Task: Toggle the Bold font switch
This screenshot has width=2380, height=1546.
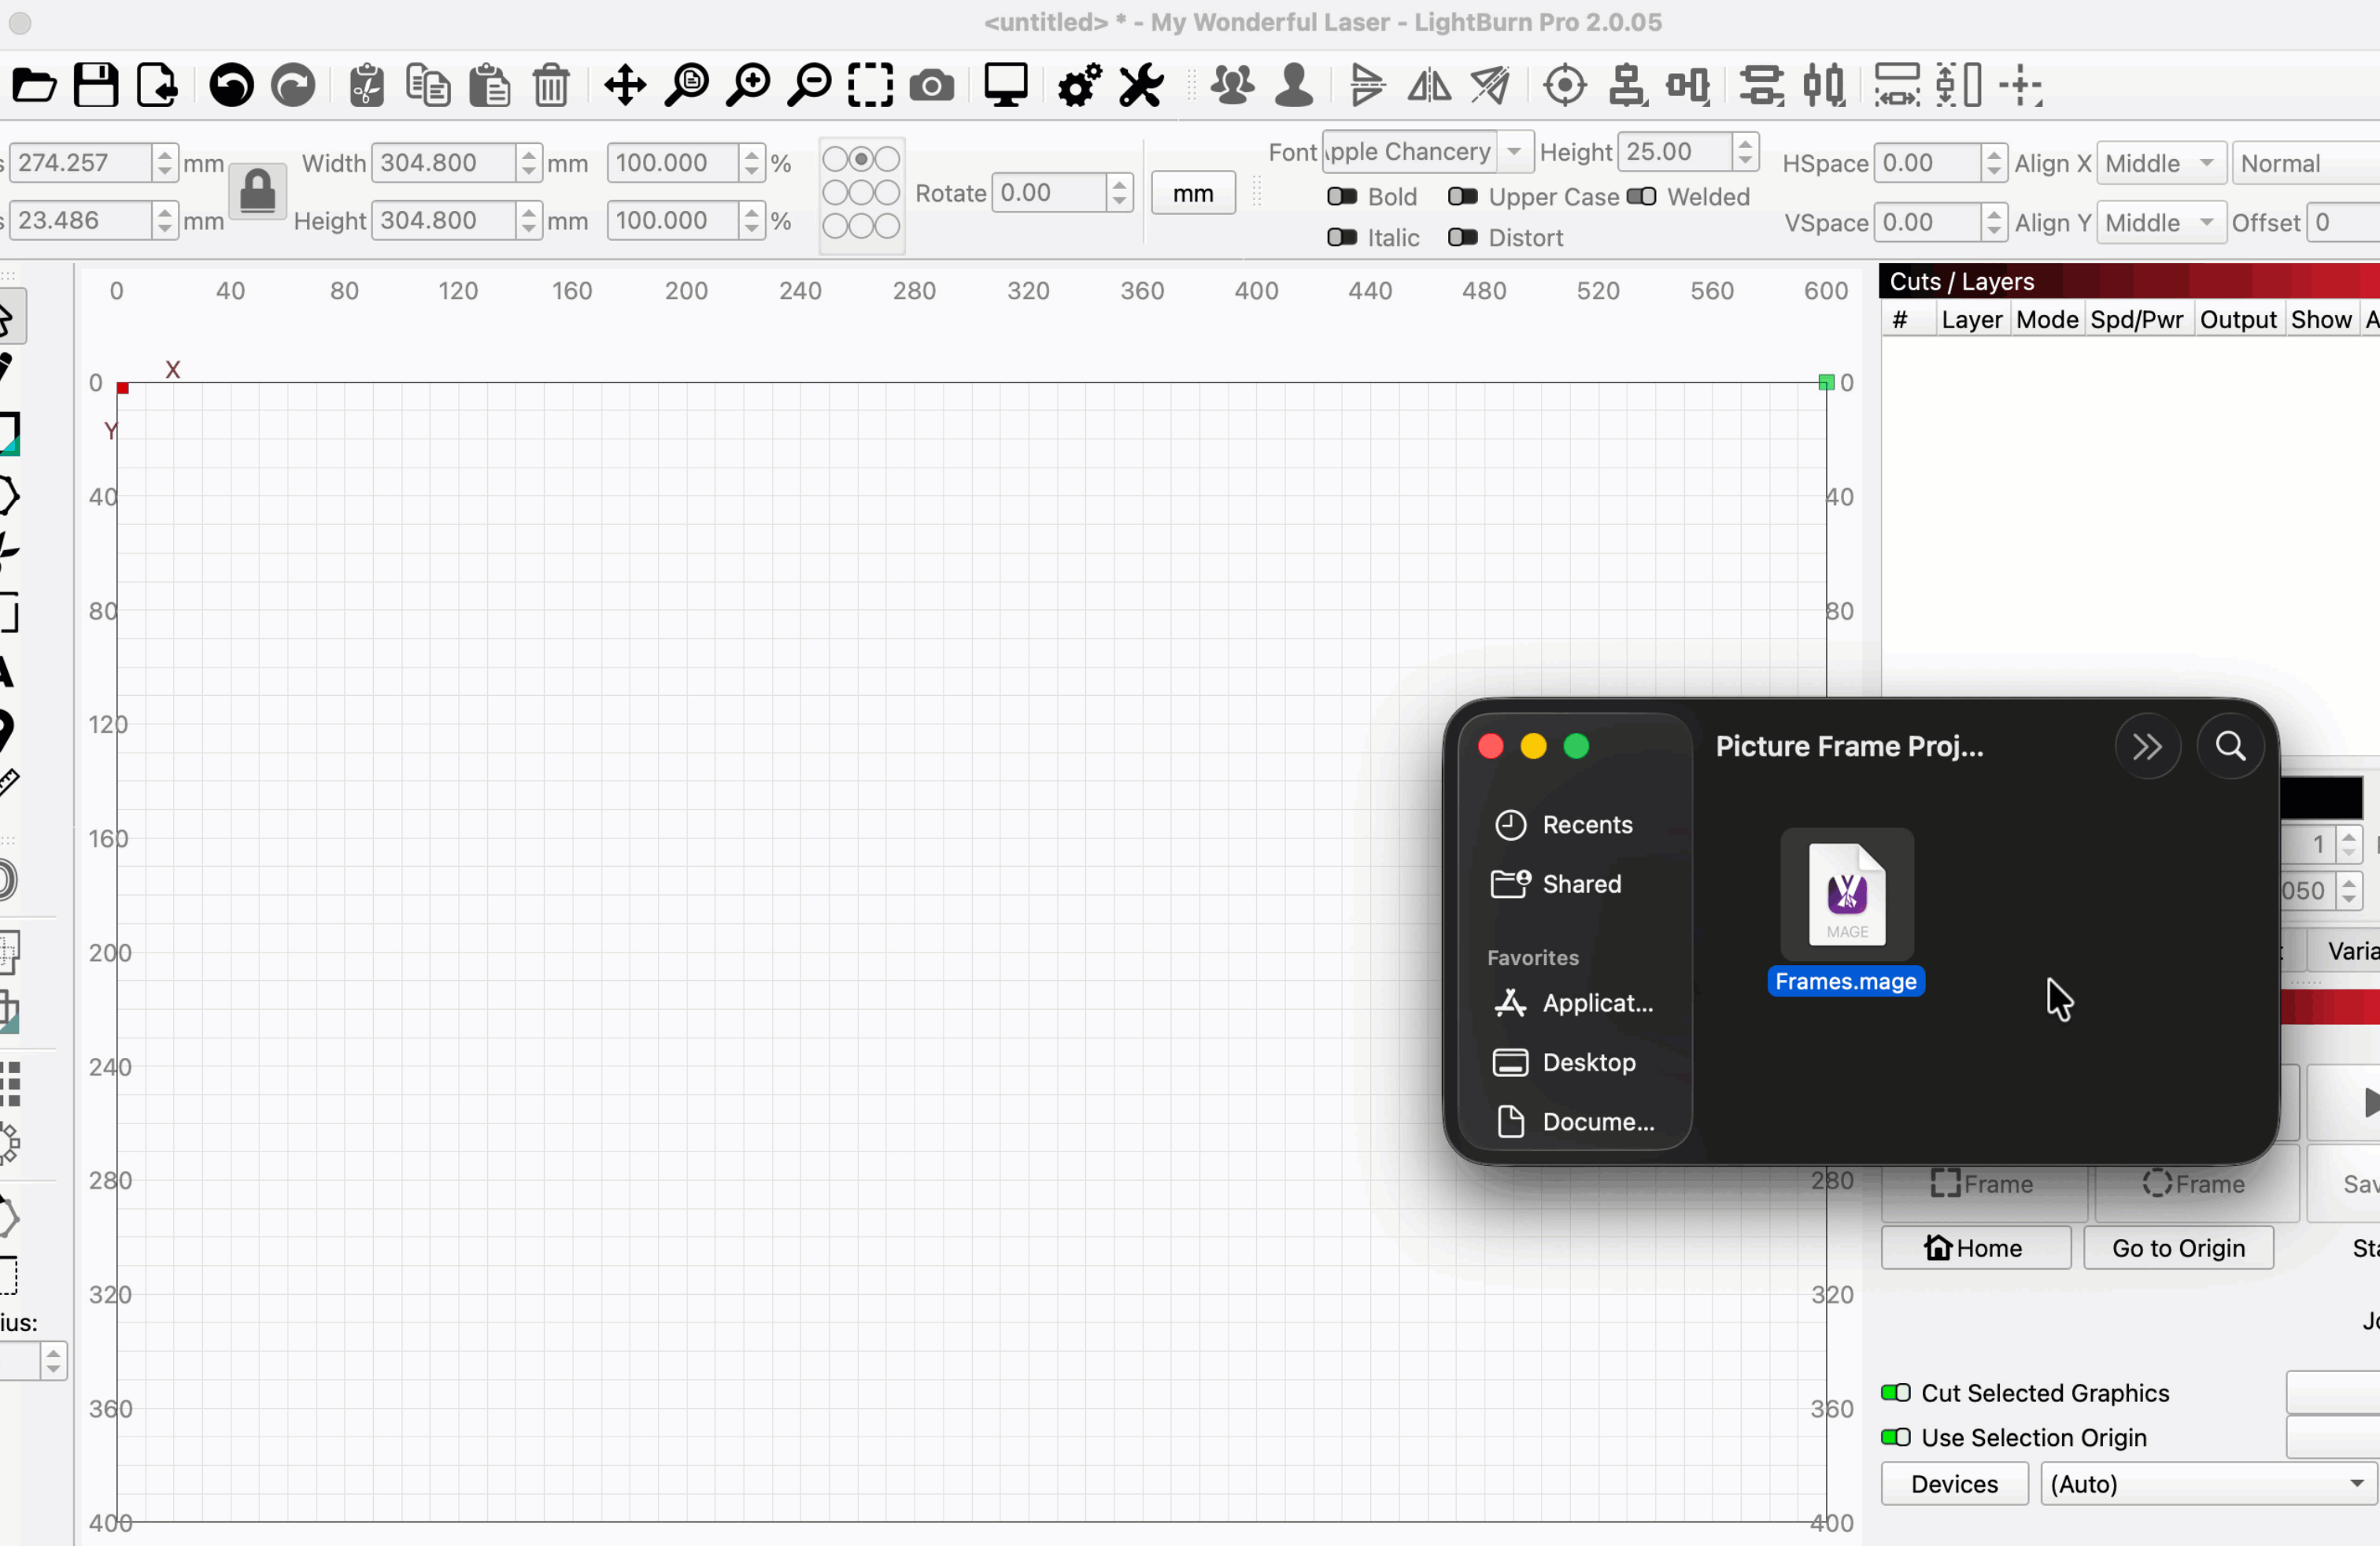Action: pyautogui.click(x=1342, y=197)
